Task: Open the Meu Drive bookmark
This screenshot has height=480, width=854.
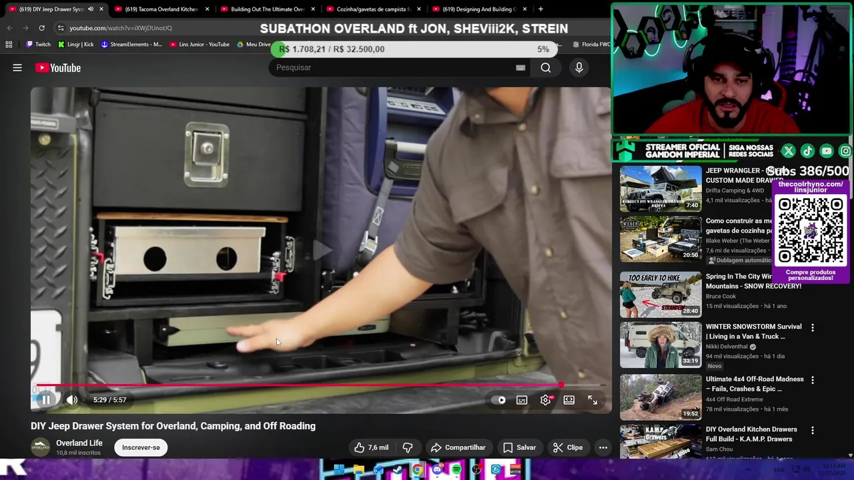Action: click(x=254, y=45)
